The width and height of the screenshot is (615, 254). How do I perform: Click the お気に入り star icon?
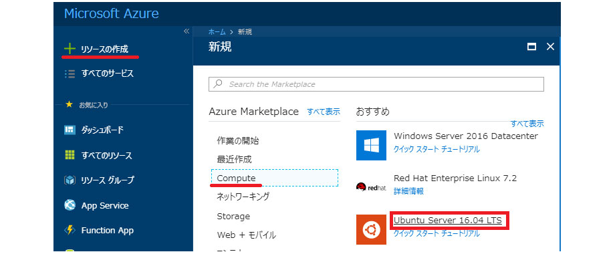click(69, 105)
